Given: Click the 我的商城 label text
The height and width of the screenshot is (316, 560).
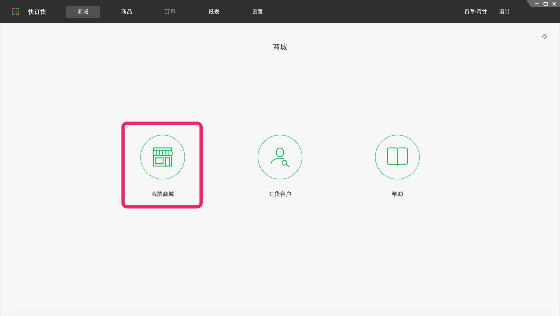Looking at the screenshot, I should 162,194.
